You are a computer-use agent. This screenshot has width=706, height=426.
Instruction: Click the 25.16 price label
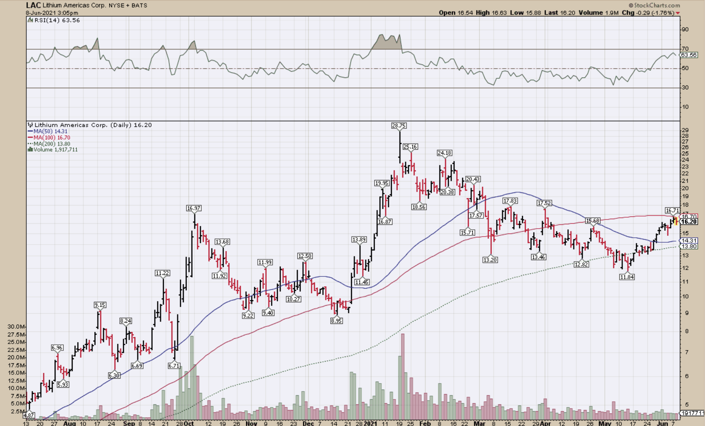(x=410, y=147)
